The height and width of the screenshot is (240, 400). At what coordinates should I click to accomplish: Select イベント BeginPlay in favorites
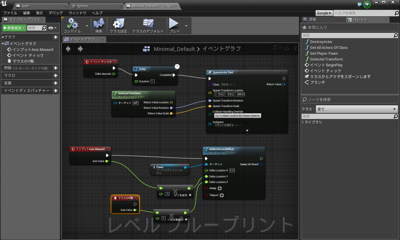[x=326, y=65]
